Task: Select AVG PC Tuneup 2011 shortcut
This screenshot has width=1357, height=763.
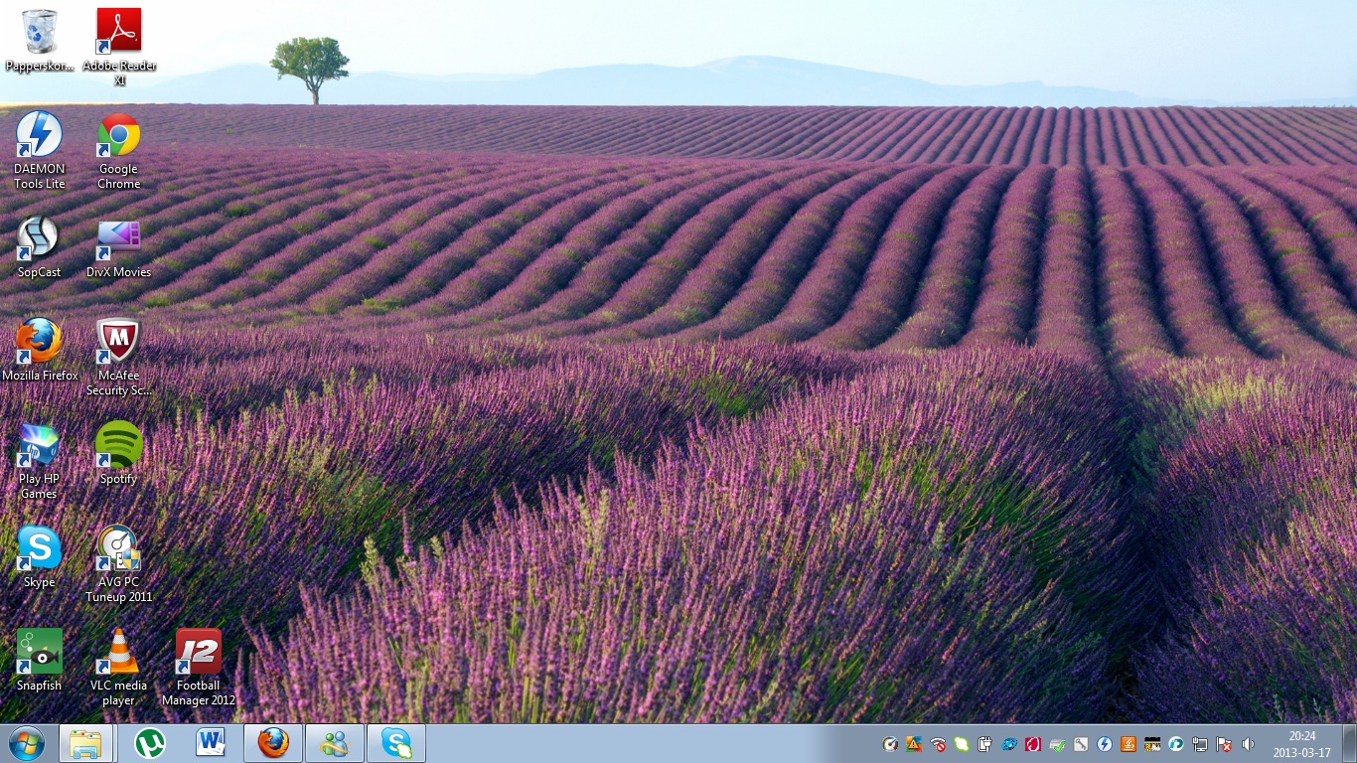Action: (118, 548)
